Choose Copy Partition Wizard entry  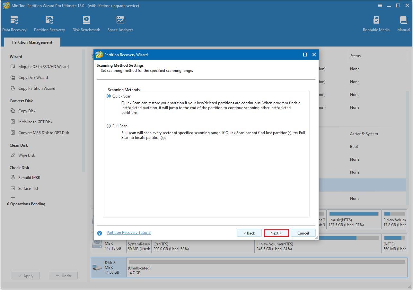37,89
